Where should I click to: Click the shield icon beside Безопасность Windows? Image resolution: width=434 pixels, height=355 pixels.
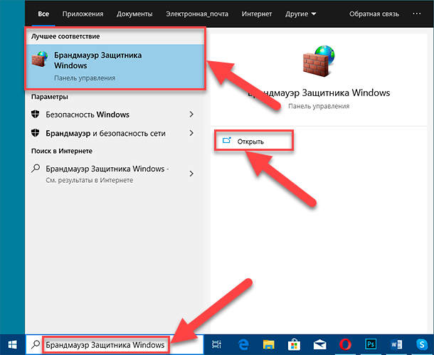36,114
